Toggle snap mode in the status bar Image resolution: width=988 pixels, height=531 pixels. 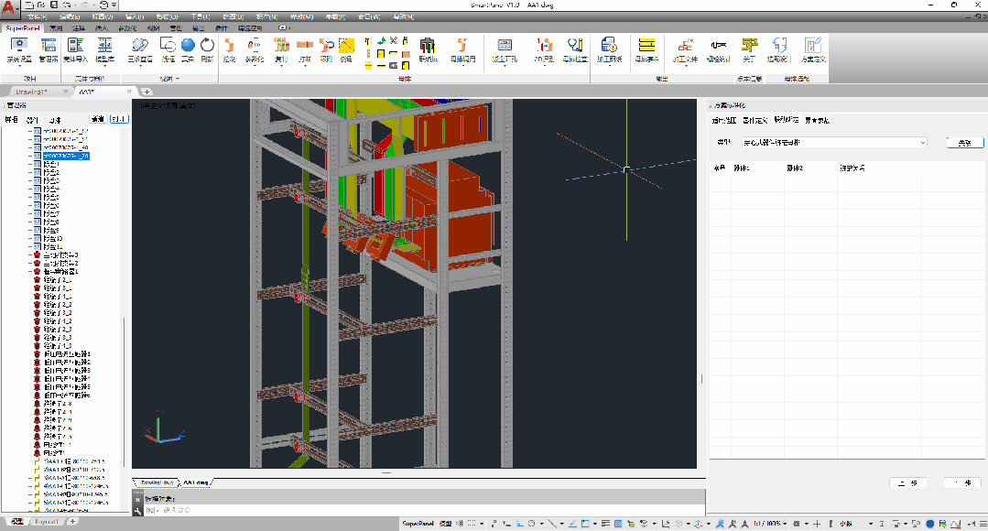(x=472, y=524)
